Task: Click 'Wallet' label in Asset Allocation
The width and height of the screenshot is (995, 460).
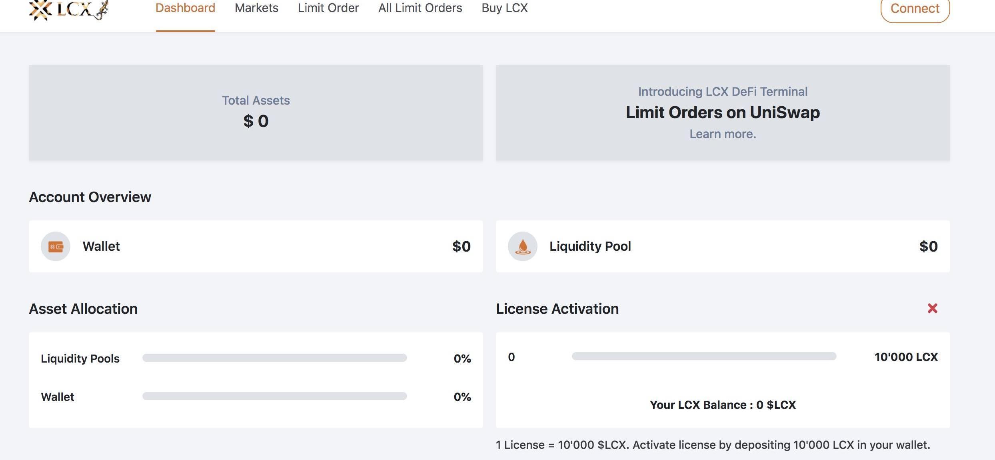Action: pos(58,397)
